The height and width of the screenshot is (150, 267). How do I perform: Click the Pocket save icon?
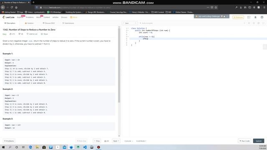point(212,7)
